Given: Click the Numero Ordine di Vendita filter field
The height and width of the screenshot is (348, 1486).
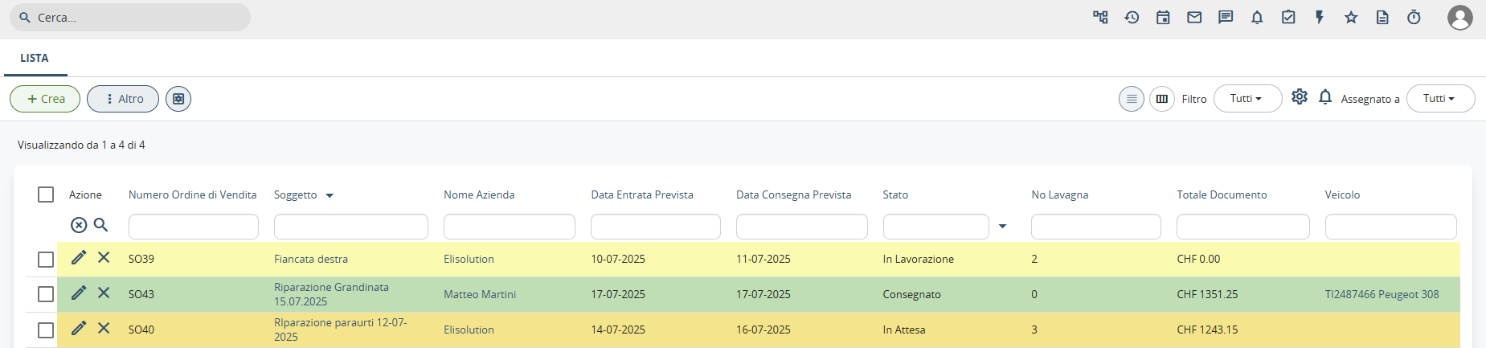Looking at the screenshot, I should [x=194, y=227].
